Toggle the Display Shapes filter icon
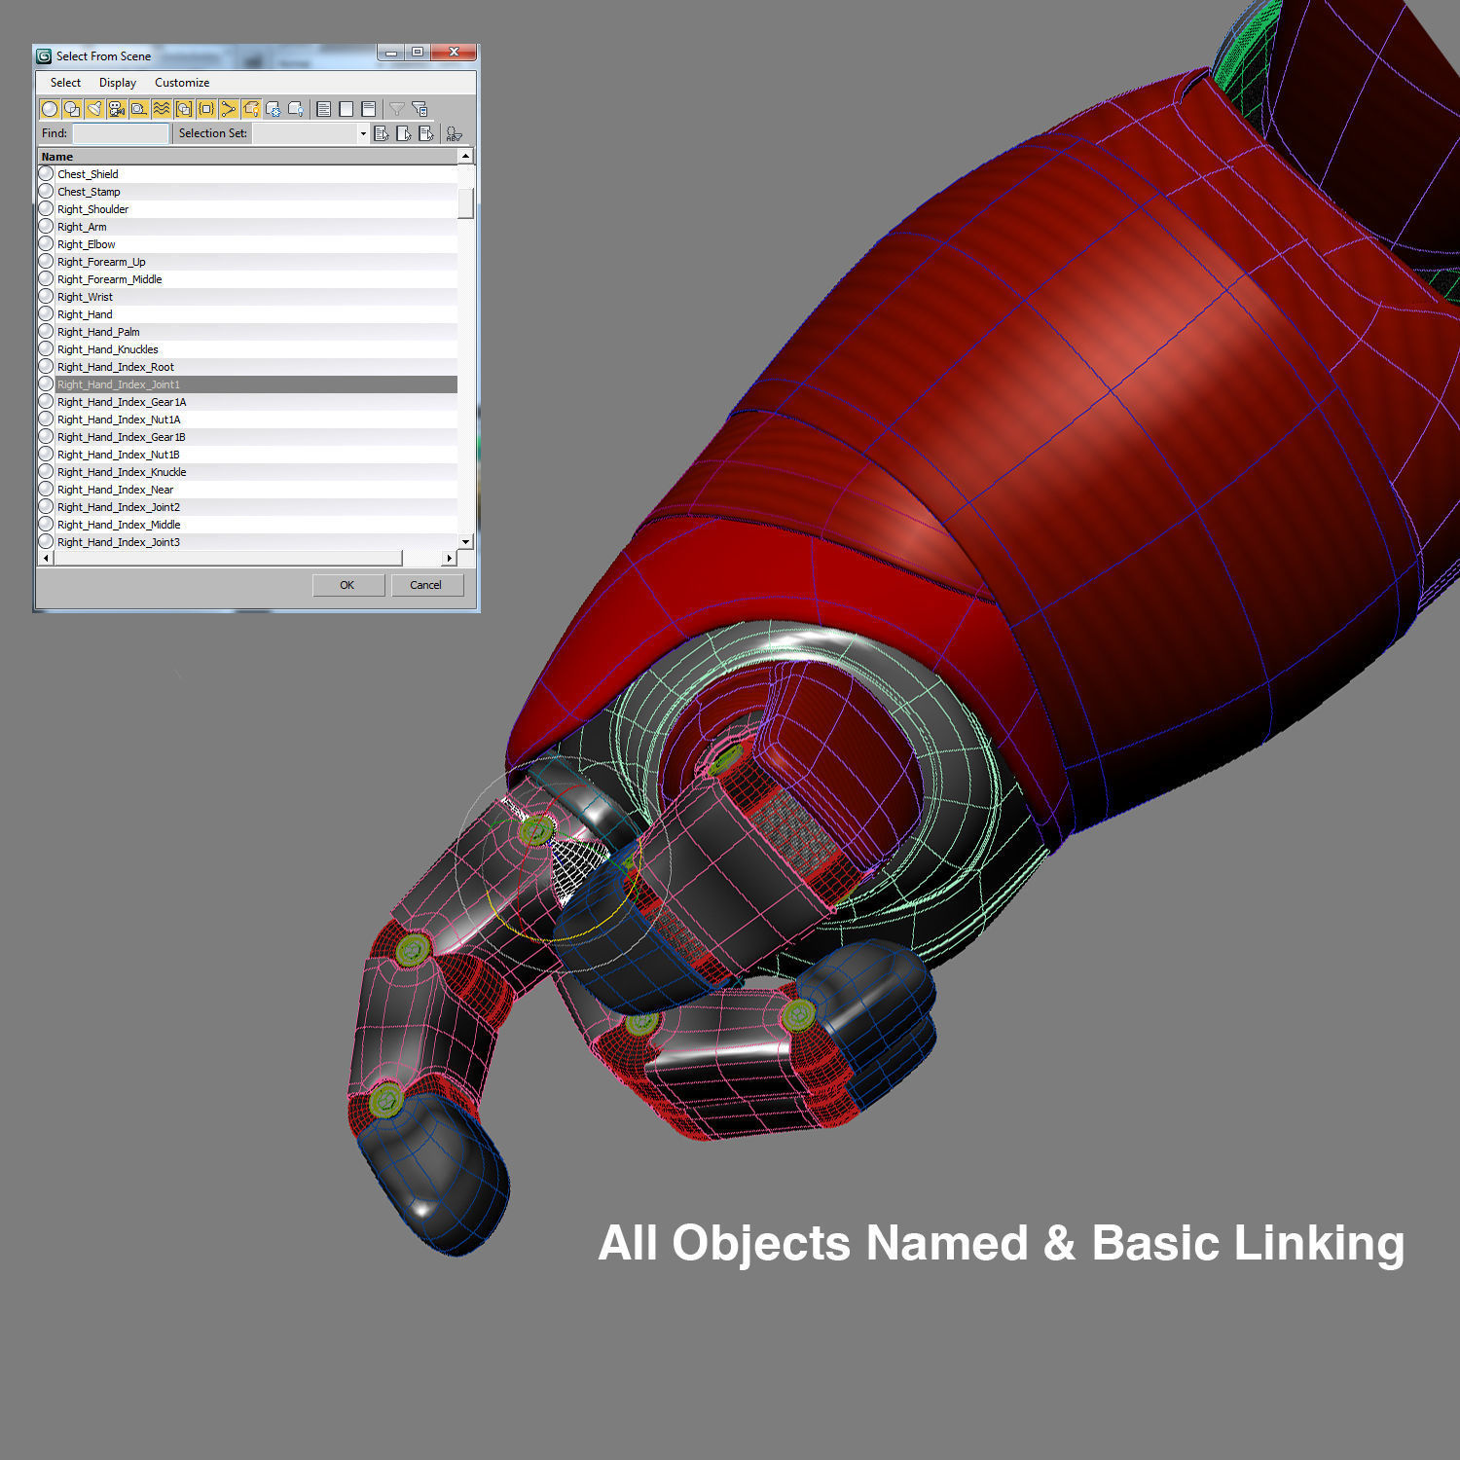This screenshot has height=1460, width=1460. pyautogui.click(x=72, y=109)
